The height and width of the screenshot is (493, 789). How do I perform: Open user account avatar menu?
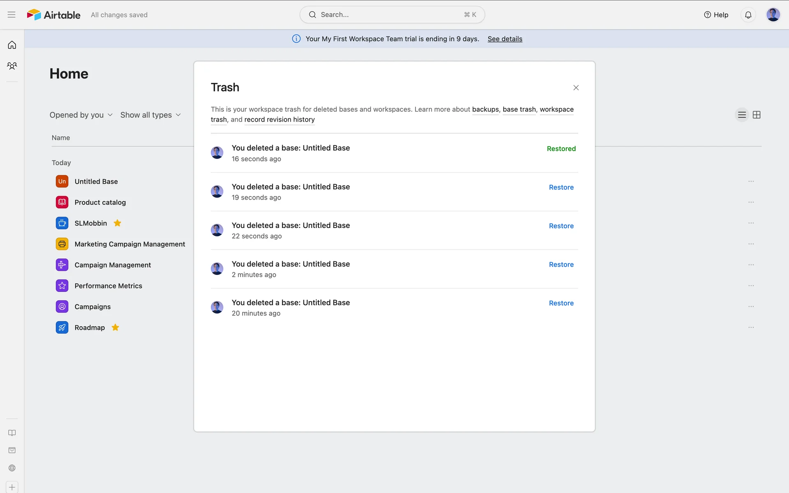tap(773, 15)
